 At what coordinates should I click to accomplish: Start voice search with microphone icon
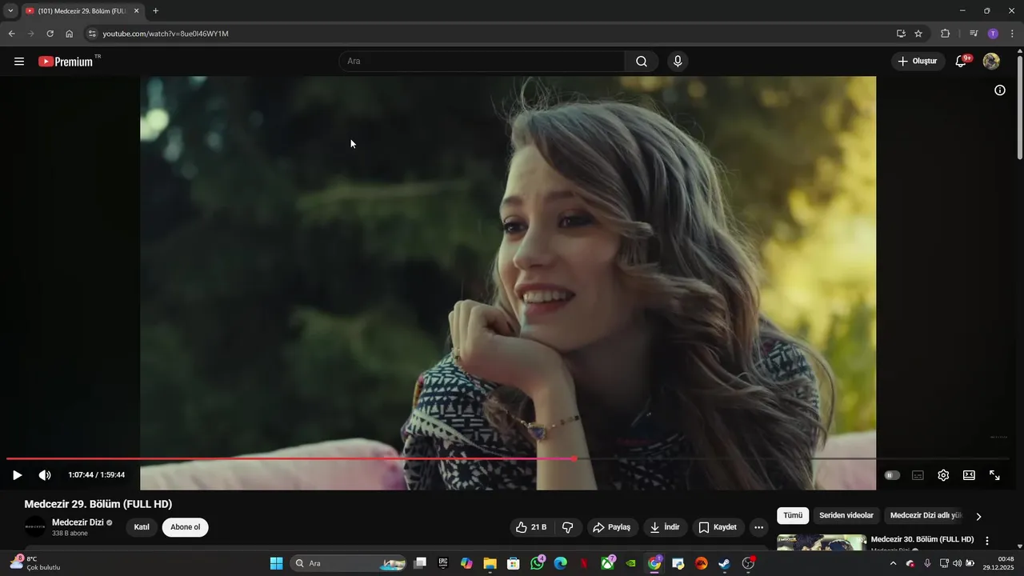[x=678, y=62]
